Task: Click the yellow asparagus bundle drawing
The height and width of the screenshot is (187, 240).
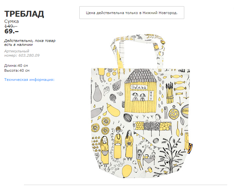Action: (x=170, y=93)
